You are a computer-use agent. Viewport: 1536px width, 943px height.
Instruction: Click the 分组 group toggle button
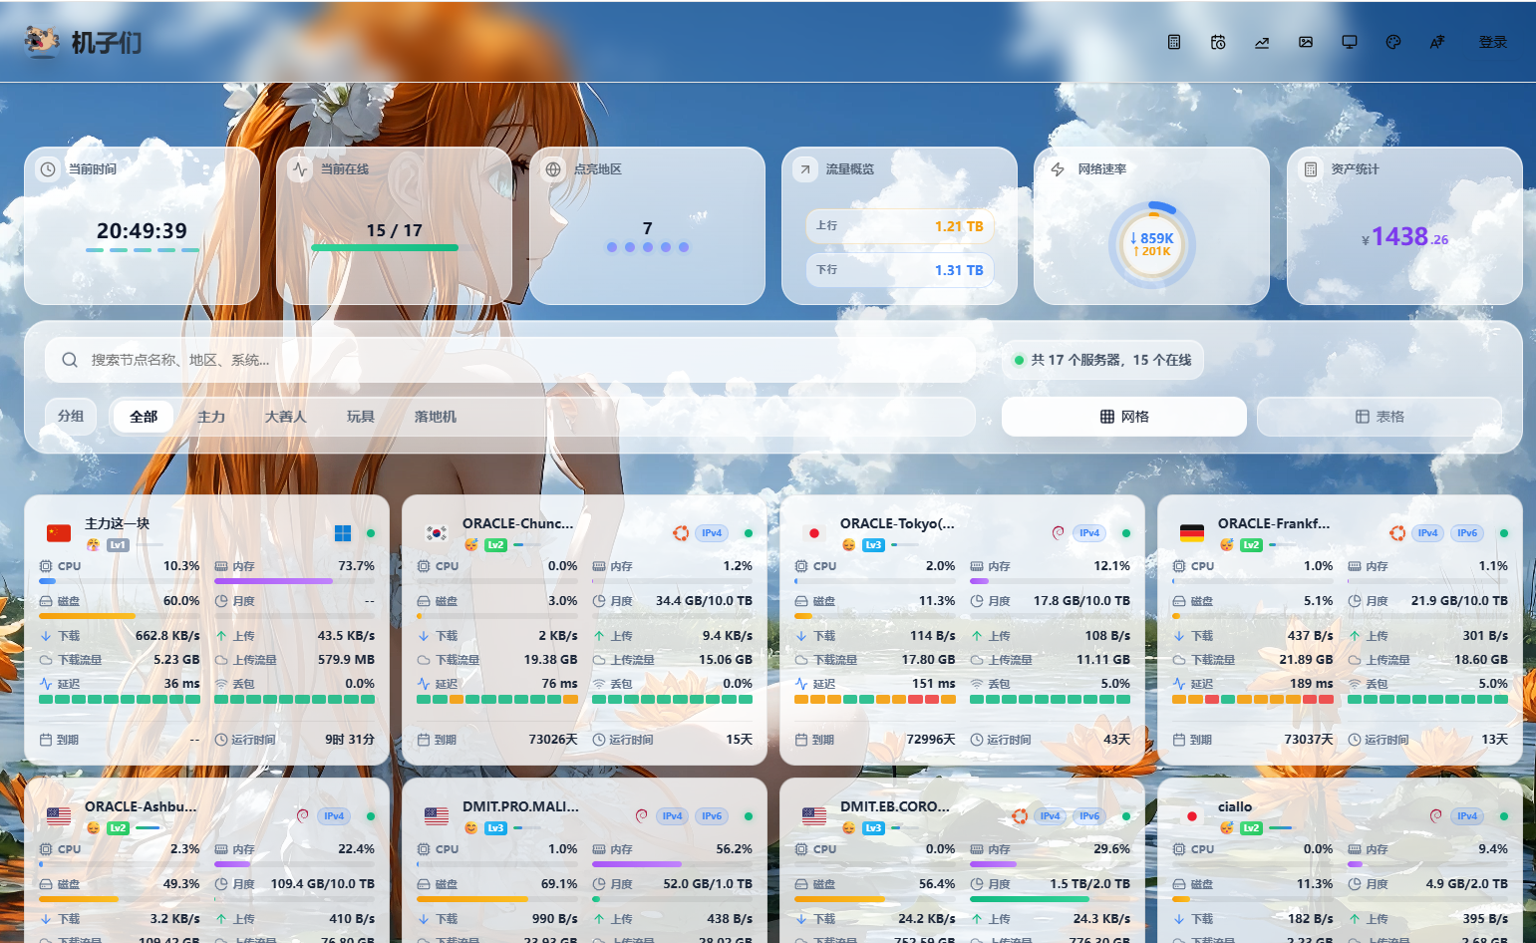click(x=71, y=417)
